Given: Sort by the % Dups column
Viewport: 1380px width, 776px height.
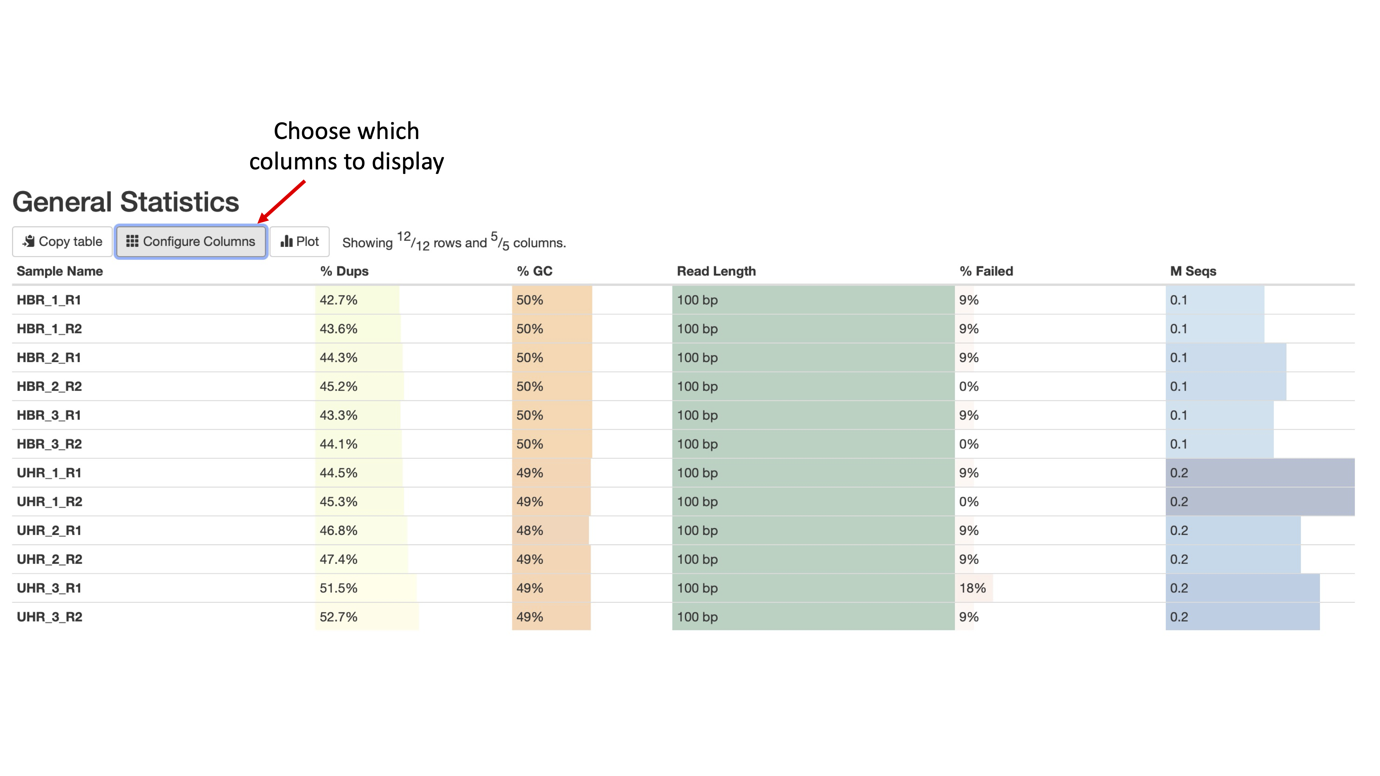Looking at the screenshot, I should 344,271.
